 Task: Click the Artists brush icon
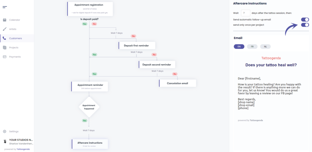click(x=5, y=29)
